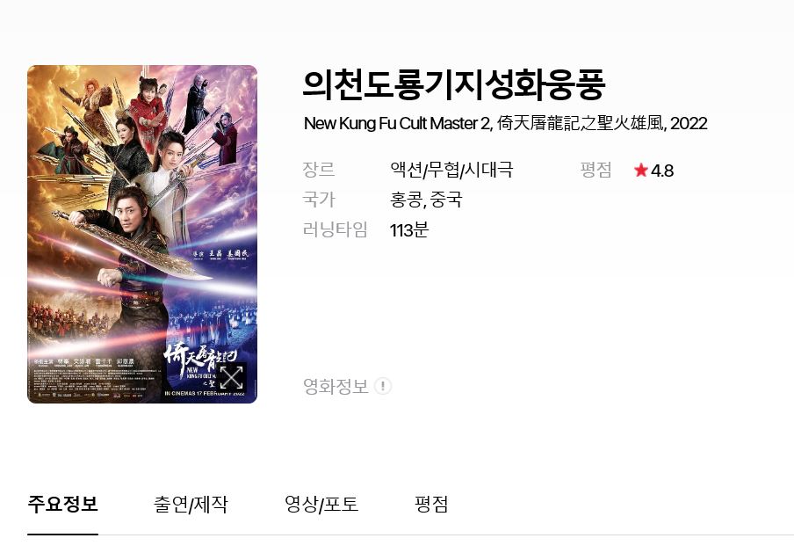This screenshot has width=794, height=560.
Task: Open the 출연/제작 tab
Action: [191, 504]
